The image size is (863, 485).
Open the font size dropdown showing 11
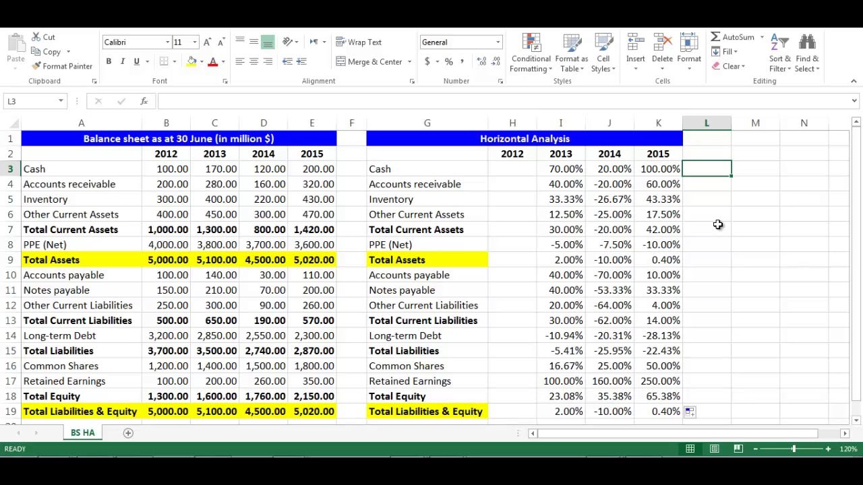(x=195, y=42)
